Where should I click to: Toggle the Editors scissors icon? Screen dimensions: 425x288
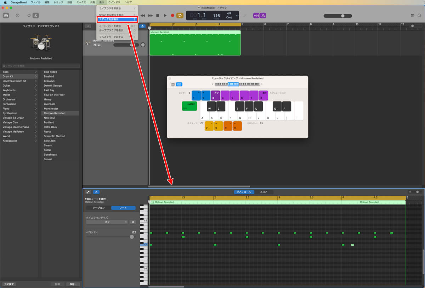(36, 16)
